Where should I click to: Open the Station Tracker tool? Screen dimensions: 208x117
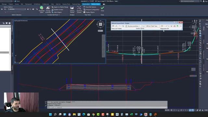pyautogui.click(x=72, y=10)
